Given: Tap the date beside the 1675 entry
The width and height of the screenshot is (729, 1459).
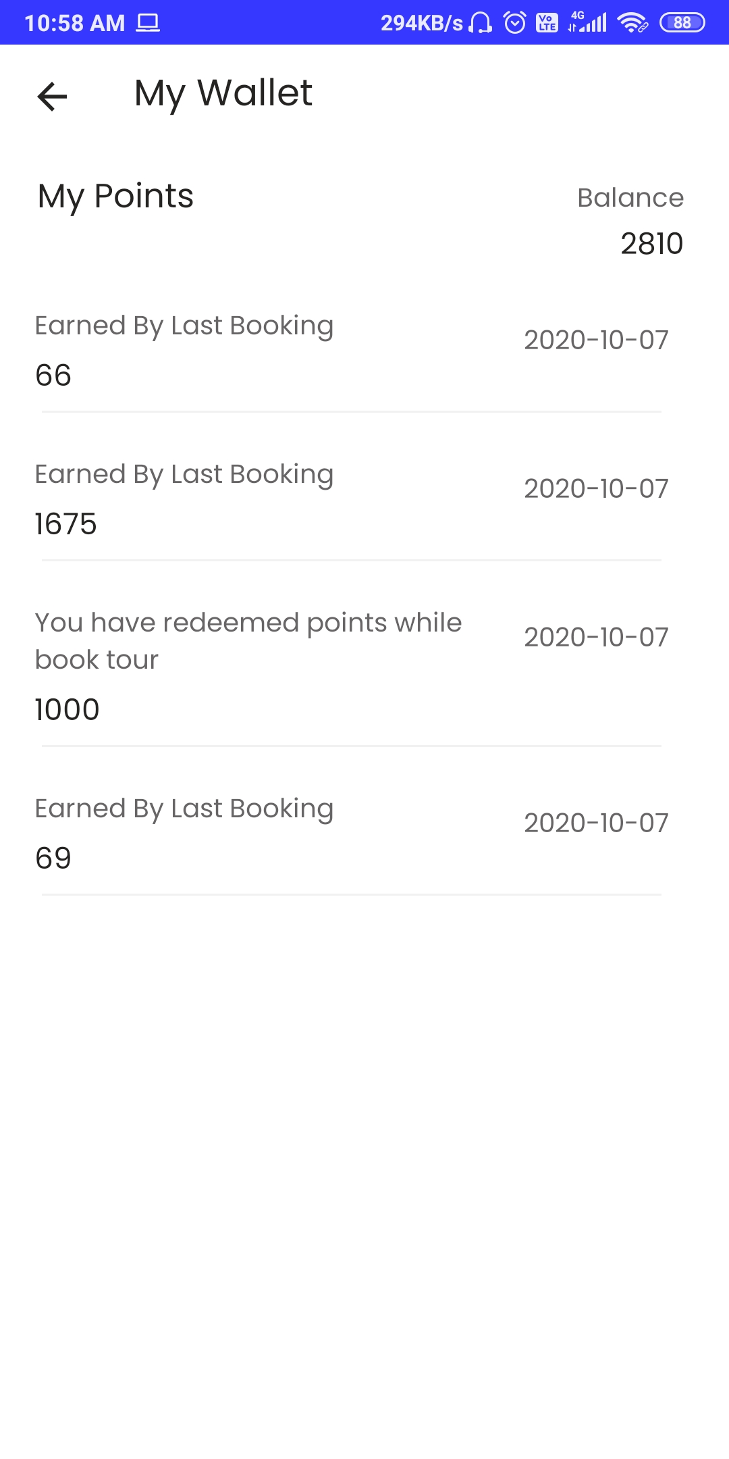Looking at the screenshot, I should 596,488.
